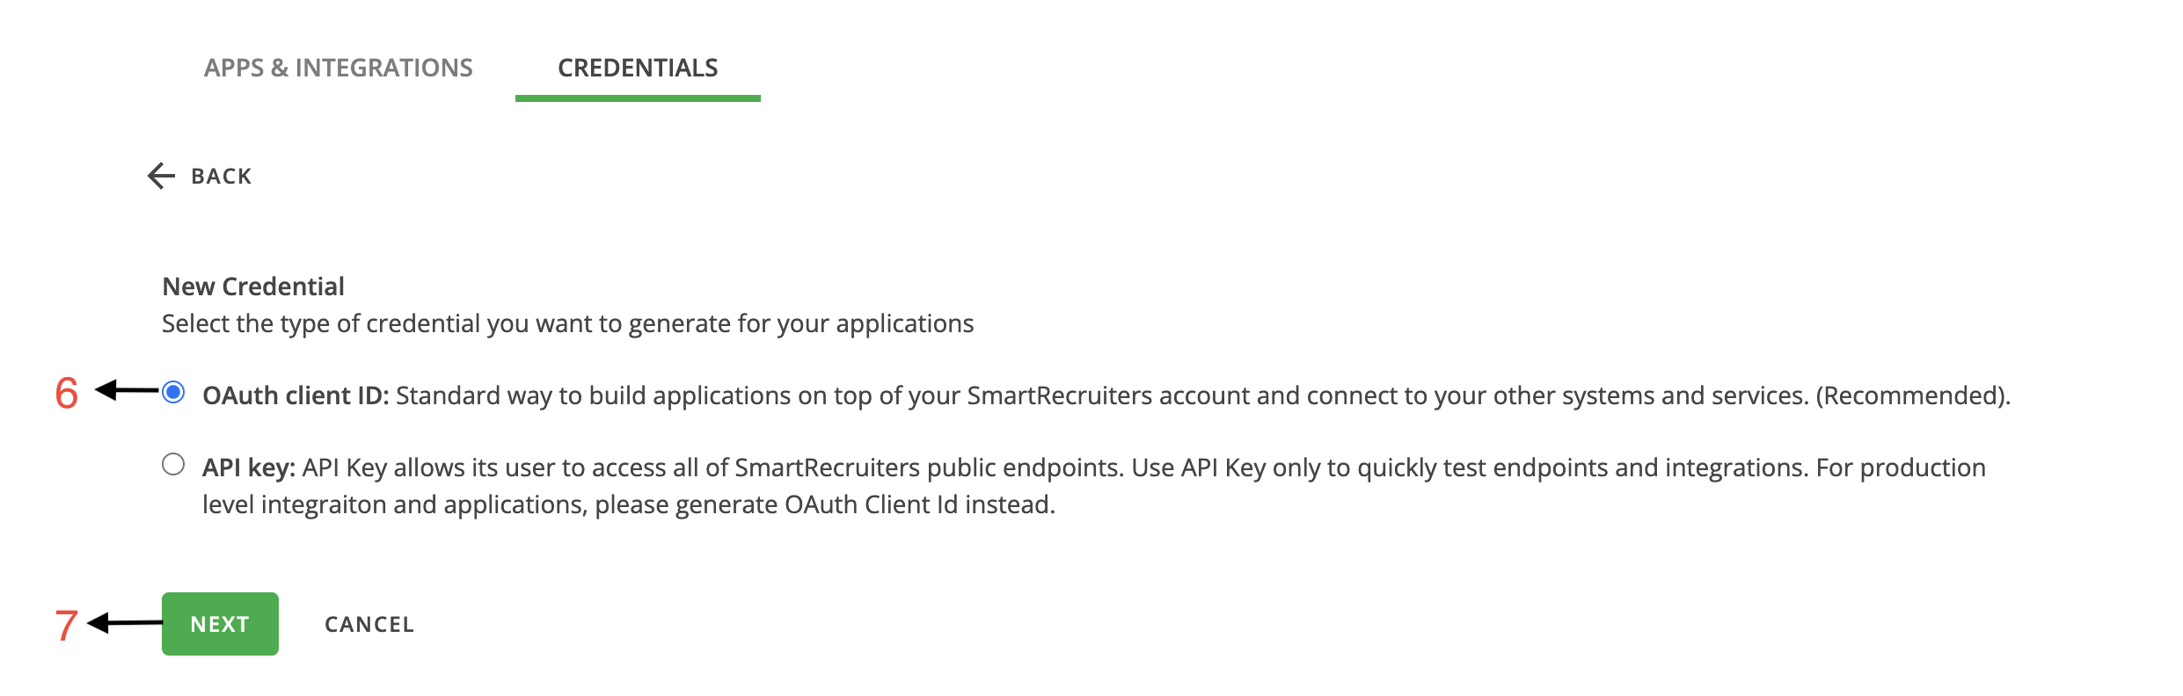Click the NEXT button

(218, 624)
